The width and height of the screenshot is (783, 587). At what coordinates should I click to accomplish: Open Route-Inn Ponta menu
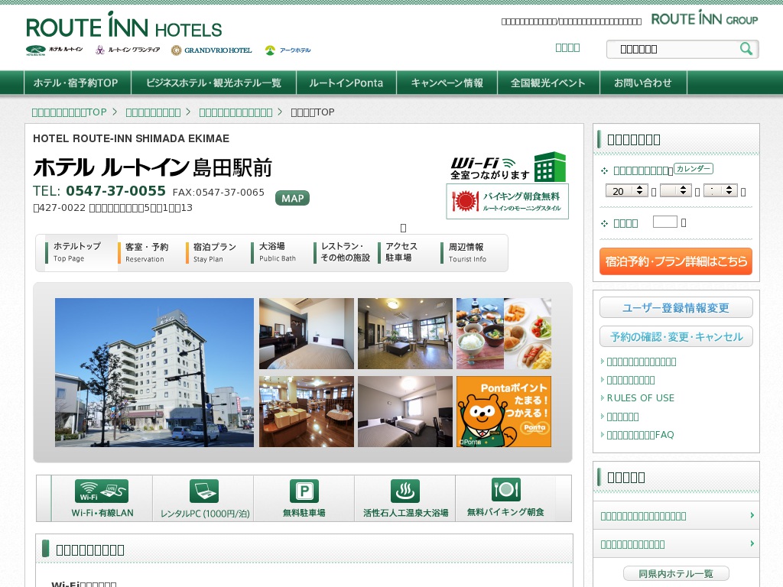click(x=346, y=83)
